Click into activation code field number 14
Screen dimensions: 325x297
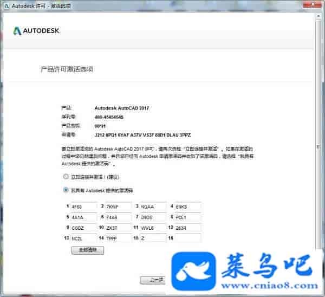click(118, 238)
